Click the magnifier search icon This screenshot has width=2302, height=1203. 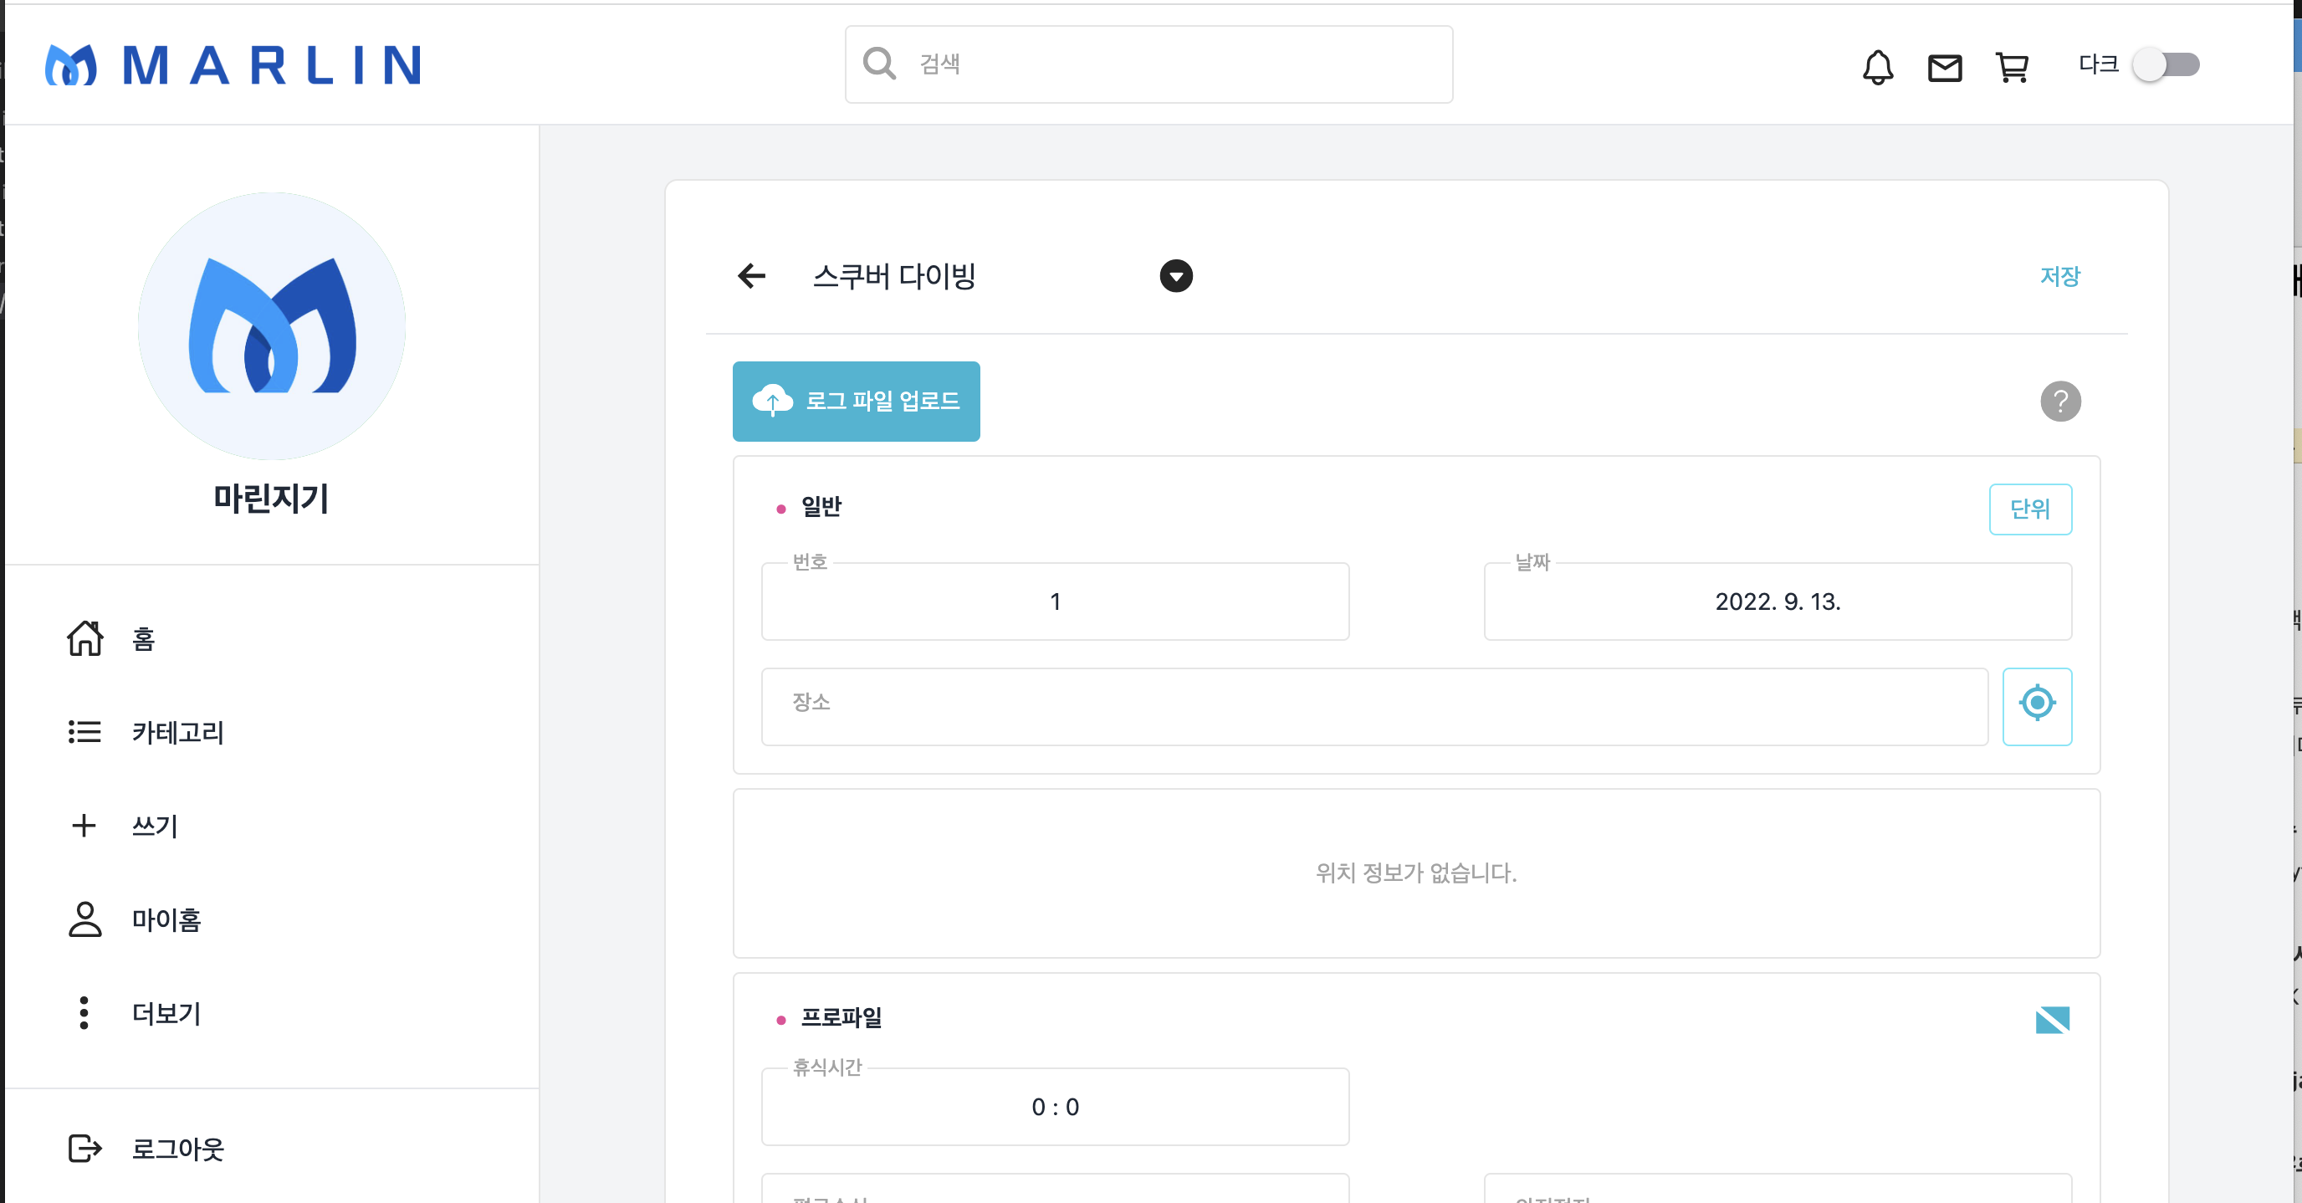click(x=879, y=64)
